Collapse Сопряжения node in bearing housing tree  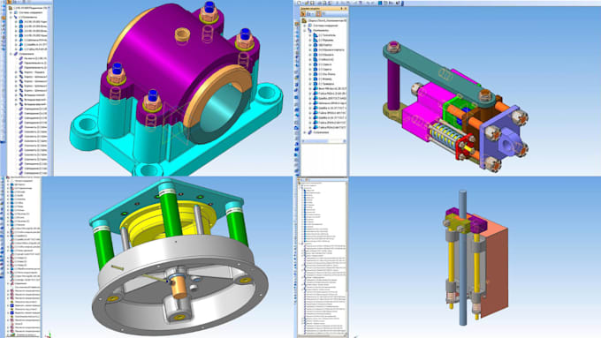[x=11, y=54]
